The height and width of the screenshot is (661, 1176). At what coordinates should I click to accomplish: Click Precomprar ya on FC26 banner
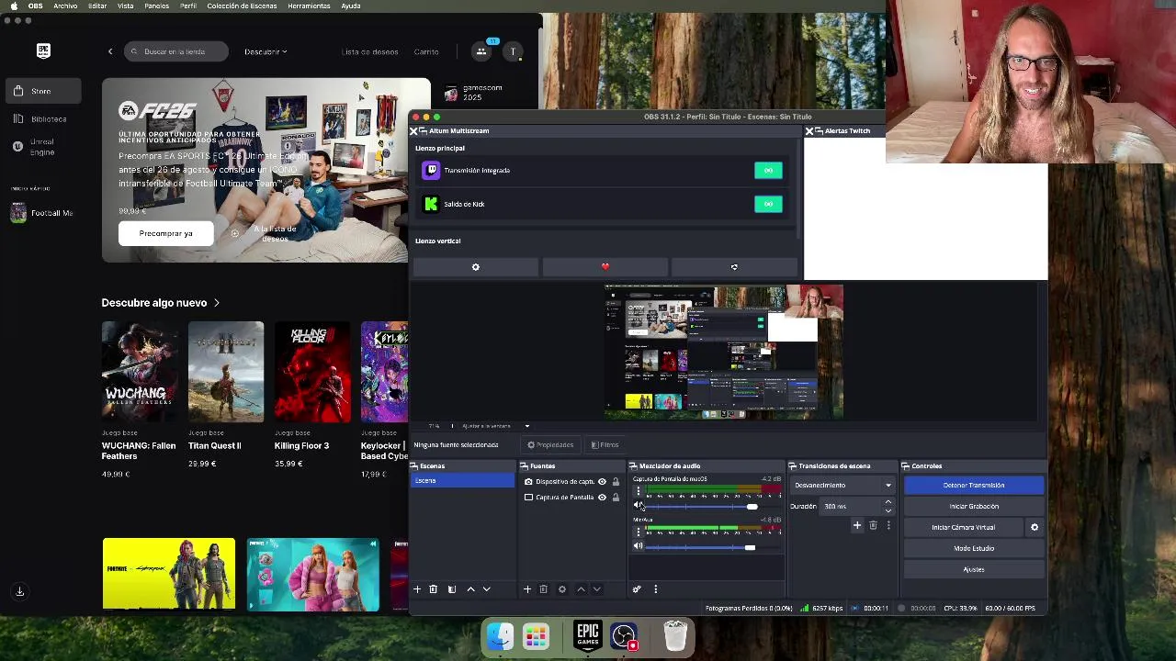[166, 233]
